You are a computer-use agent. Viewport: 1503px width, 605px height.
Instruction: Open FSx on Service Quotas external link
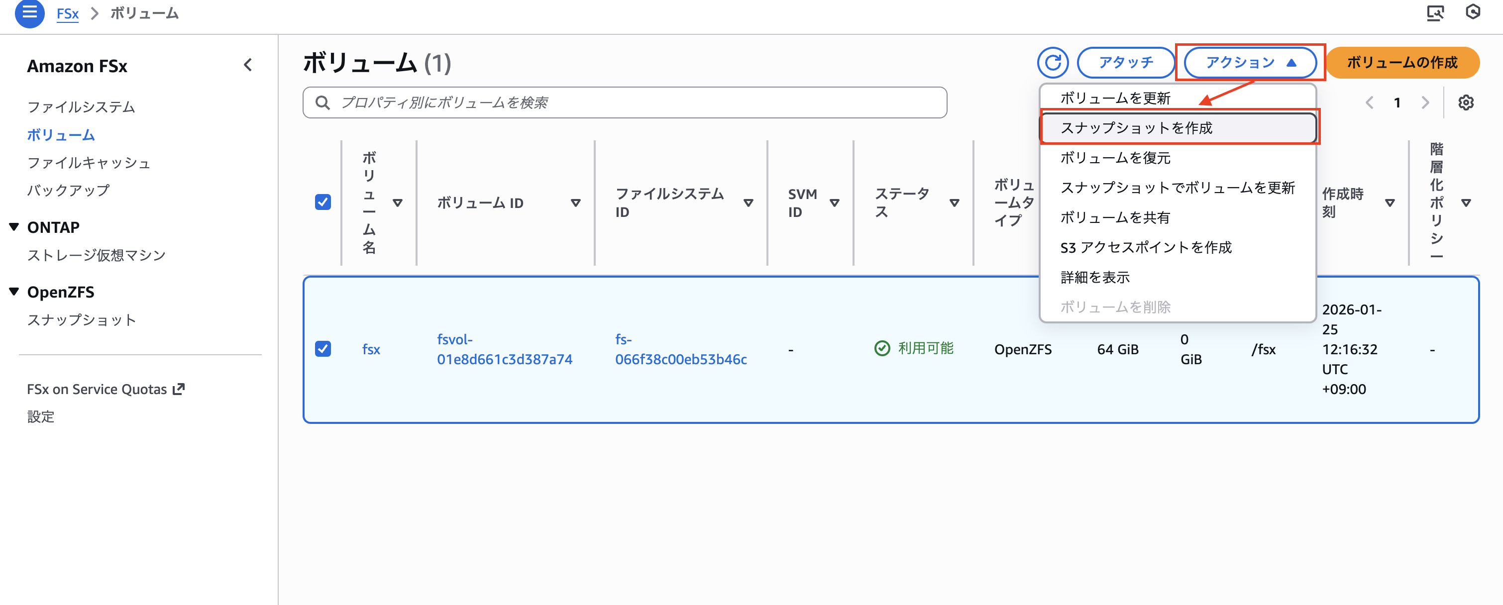pos(105,389)
